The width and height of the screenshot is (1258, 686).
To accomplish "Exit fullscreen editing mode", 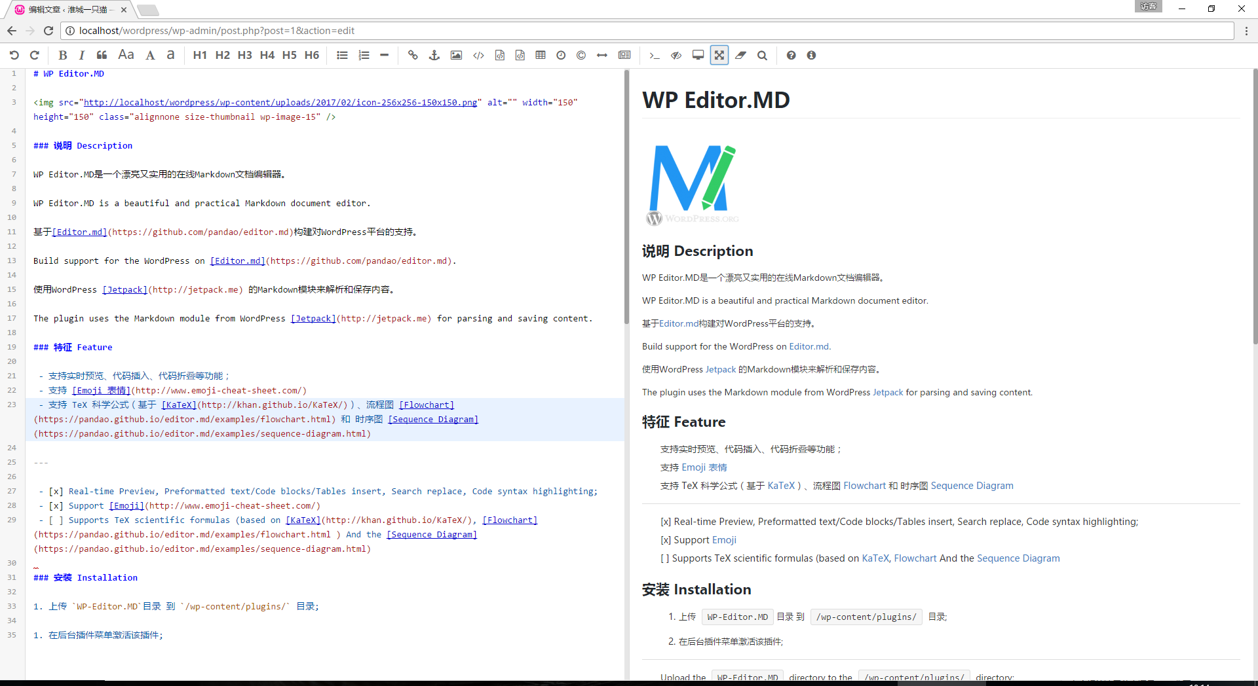I will pos(719,56).
